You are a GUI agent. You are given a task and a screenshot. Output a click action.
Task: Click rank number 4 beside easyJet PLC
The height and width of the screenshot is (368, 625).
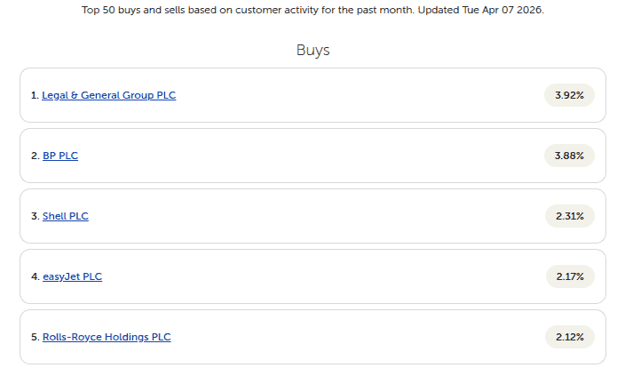(x=35, y=276)
